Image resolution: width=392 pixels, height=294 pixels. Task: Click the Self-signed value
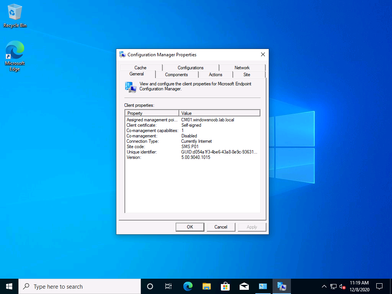tap(191, 125)
